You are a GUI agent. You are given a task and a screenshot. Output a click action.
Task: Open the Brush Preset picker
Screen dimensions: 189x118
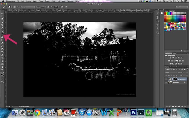pos(10,7)
